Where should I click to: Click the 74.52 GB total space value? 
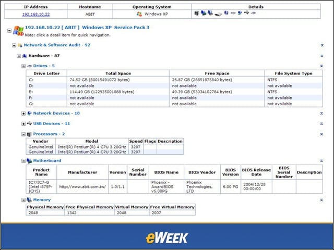(100, 80)
